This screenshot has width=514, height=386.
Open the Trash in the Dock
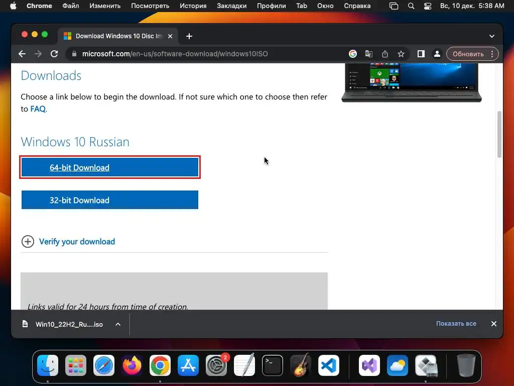point(466,365)
